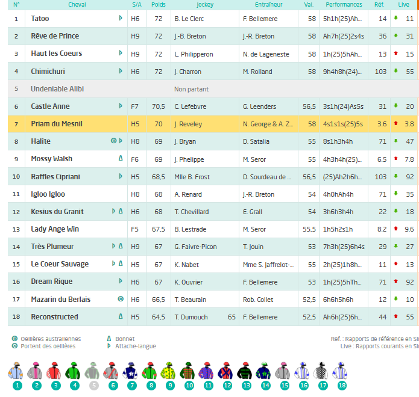Click the Live column header

pos(404,4)
